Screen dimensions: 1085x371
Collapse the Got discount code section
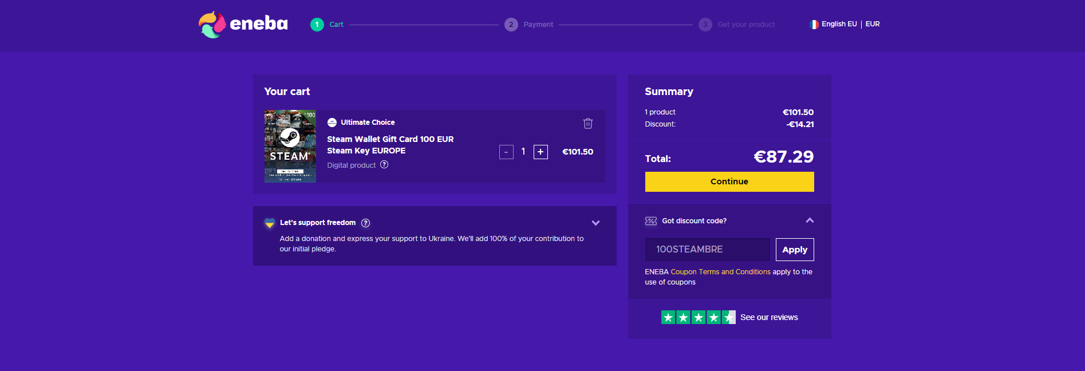pyautogui.click(x=810, y=220)
